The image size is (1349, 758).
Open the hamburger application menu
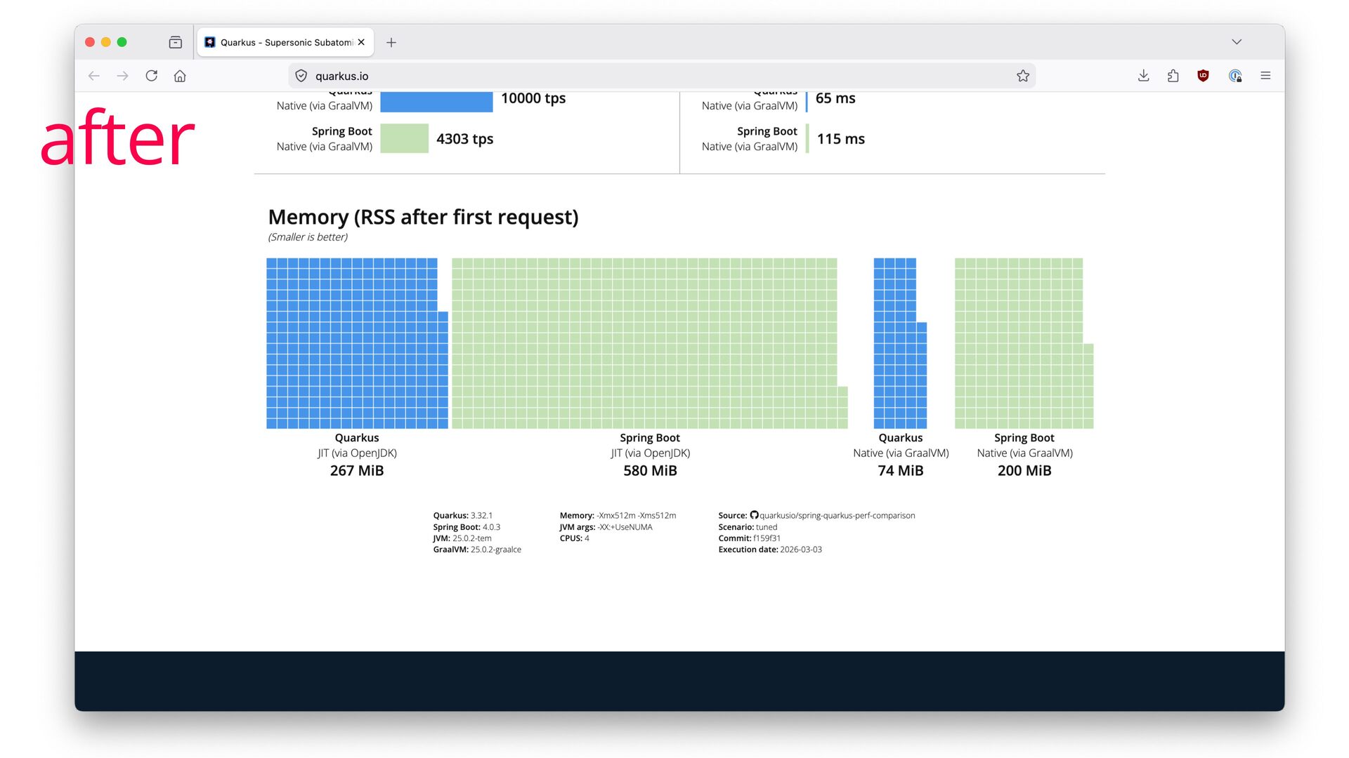[1265, 76]
